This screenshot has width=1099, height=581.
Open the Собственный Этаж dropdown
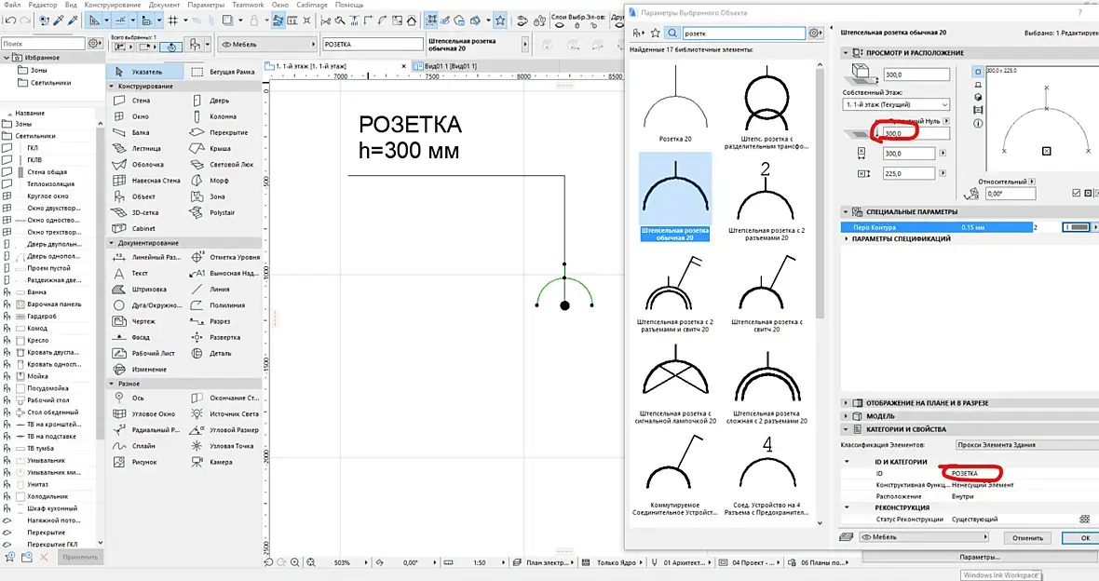coord(895,104)
